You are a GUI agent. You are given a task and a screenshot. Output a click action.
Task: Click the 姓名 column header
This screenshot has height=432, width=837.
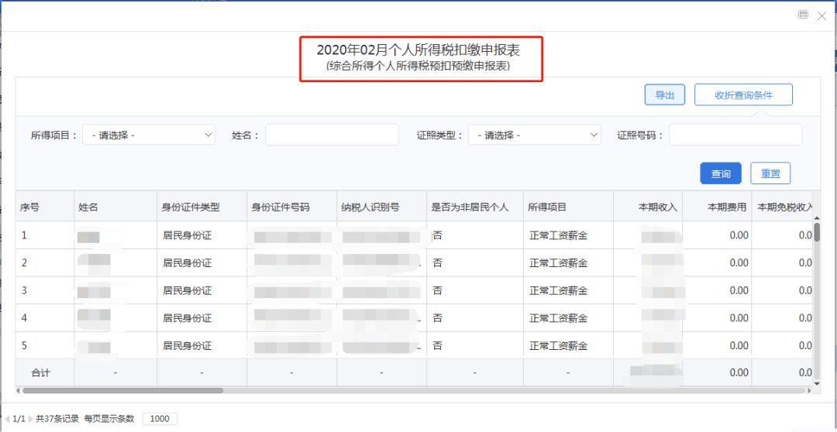click(x=115, y=207)
